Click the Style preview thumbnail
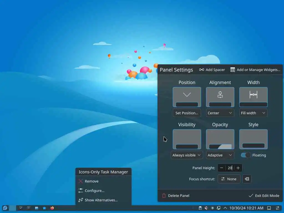 pyautogui.click(x=253, y=139)
